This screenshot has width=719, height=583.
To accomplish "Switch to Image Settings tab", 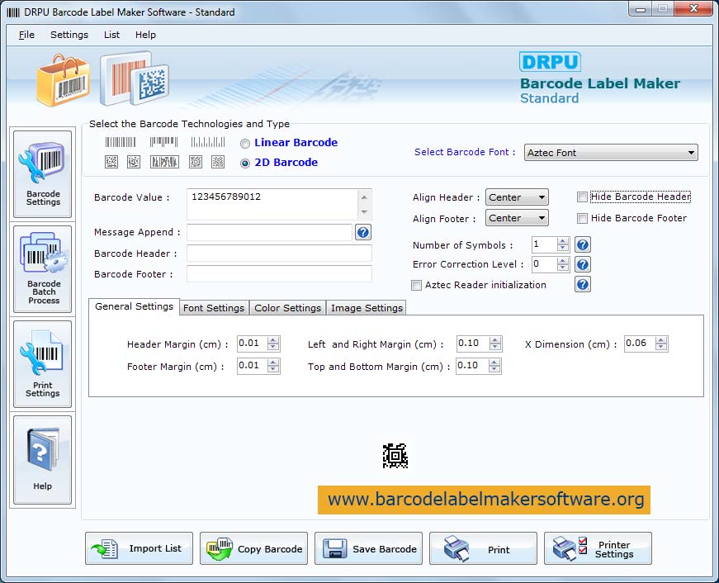I will [x=367, y=308].
